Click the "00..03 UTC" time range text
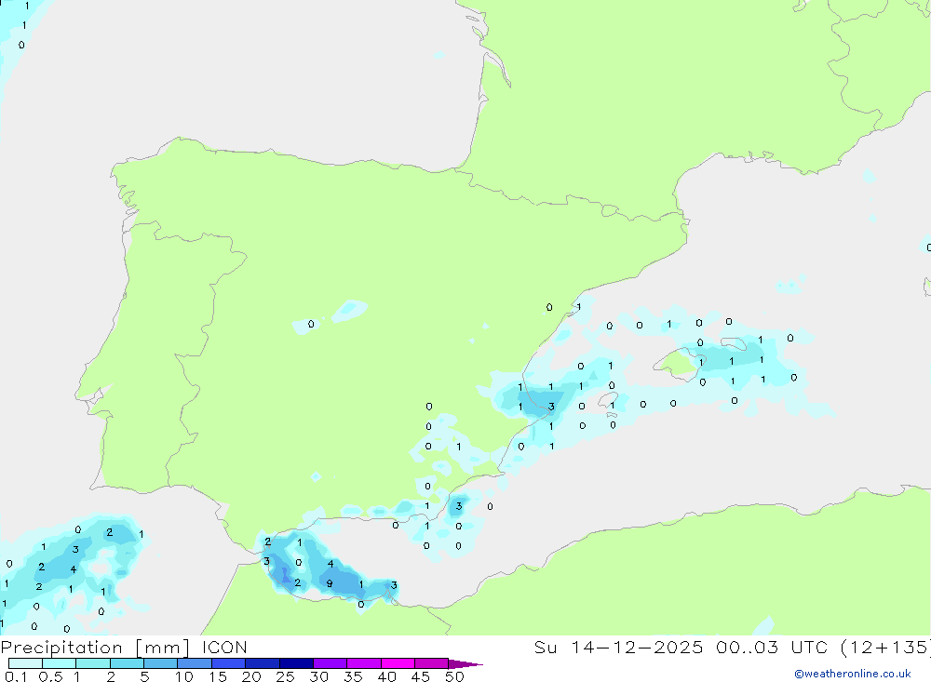This screenshot has width=931, height=682. point(772,647)
